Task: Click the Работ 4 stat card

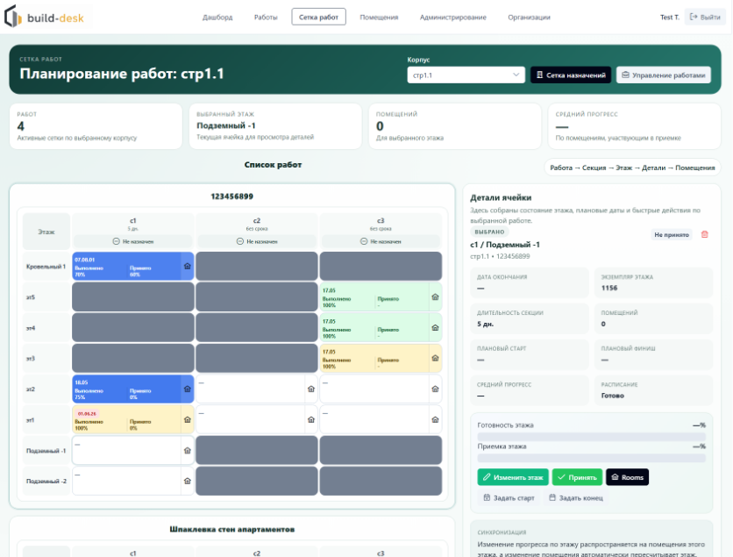Action: 96,126
